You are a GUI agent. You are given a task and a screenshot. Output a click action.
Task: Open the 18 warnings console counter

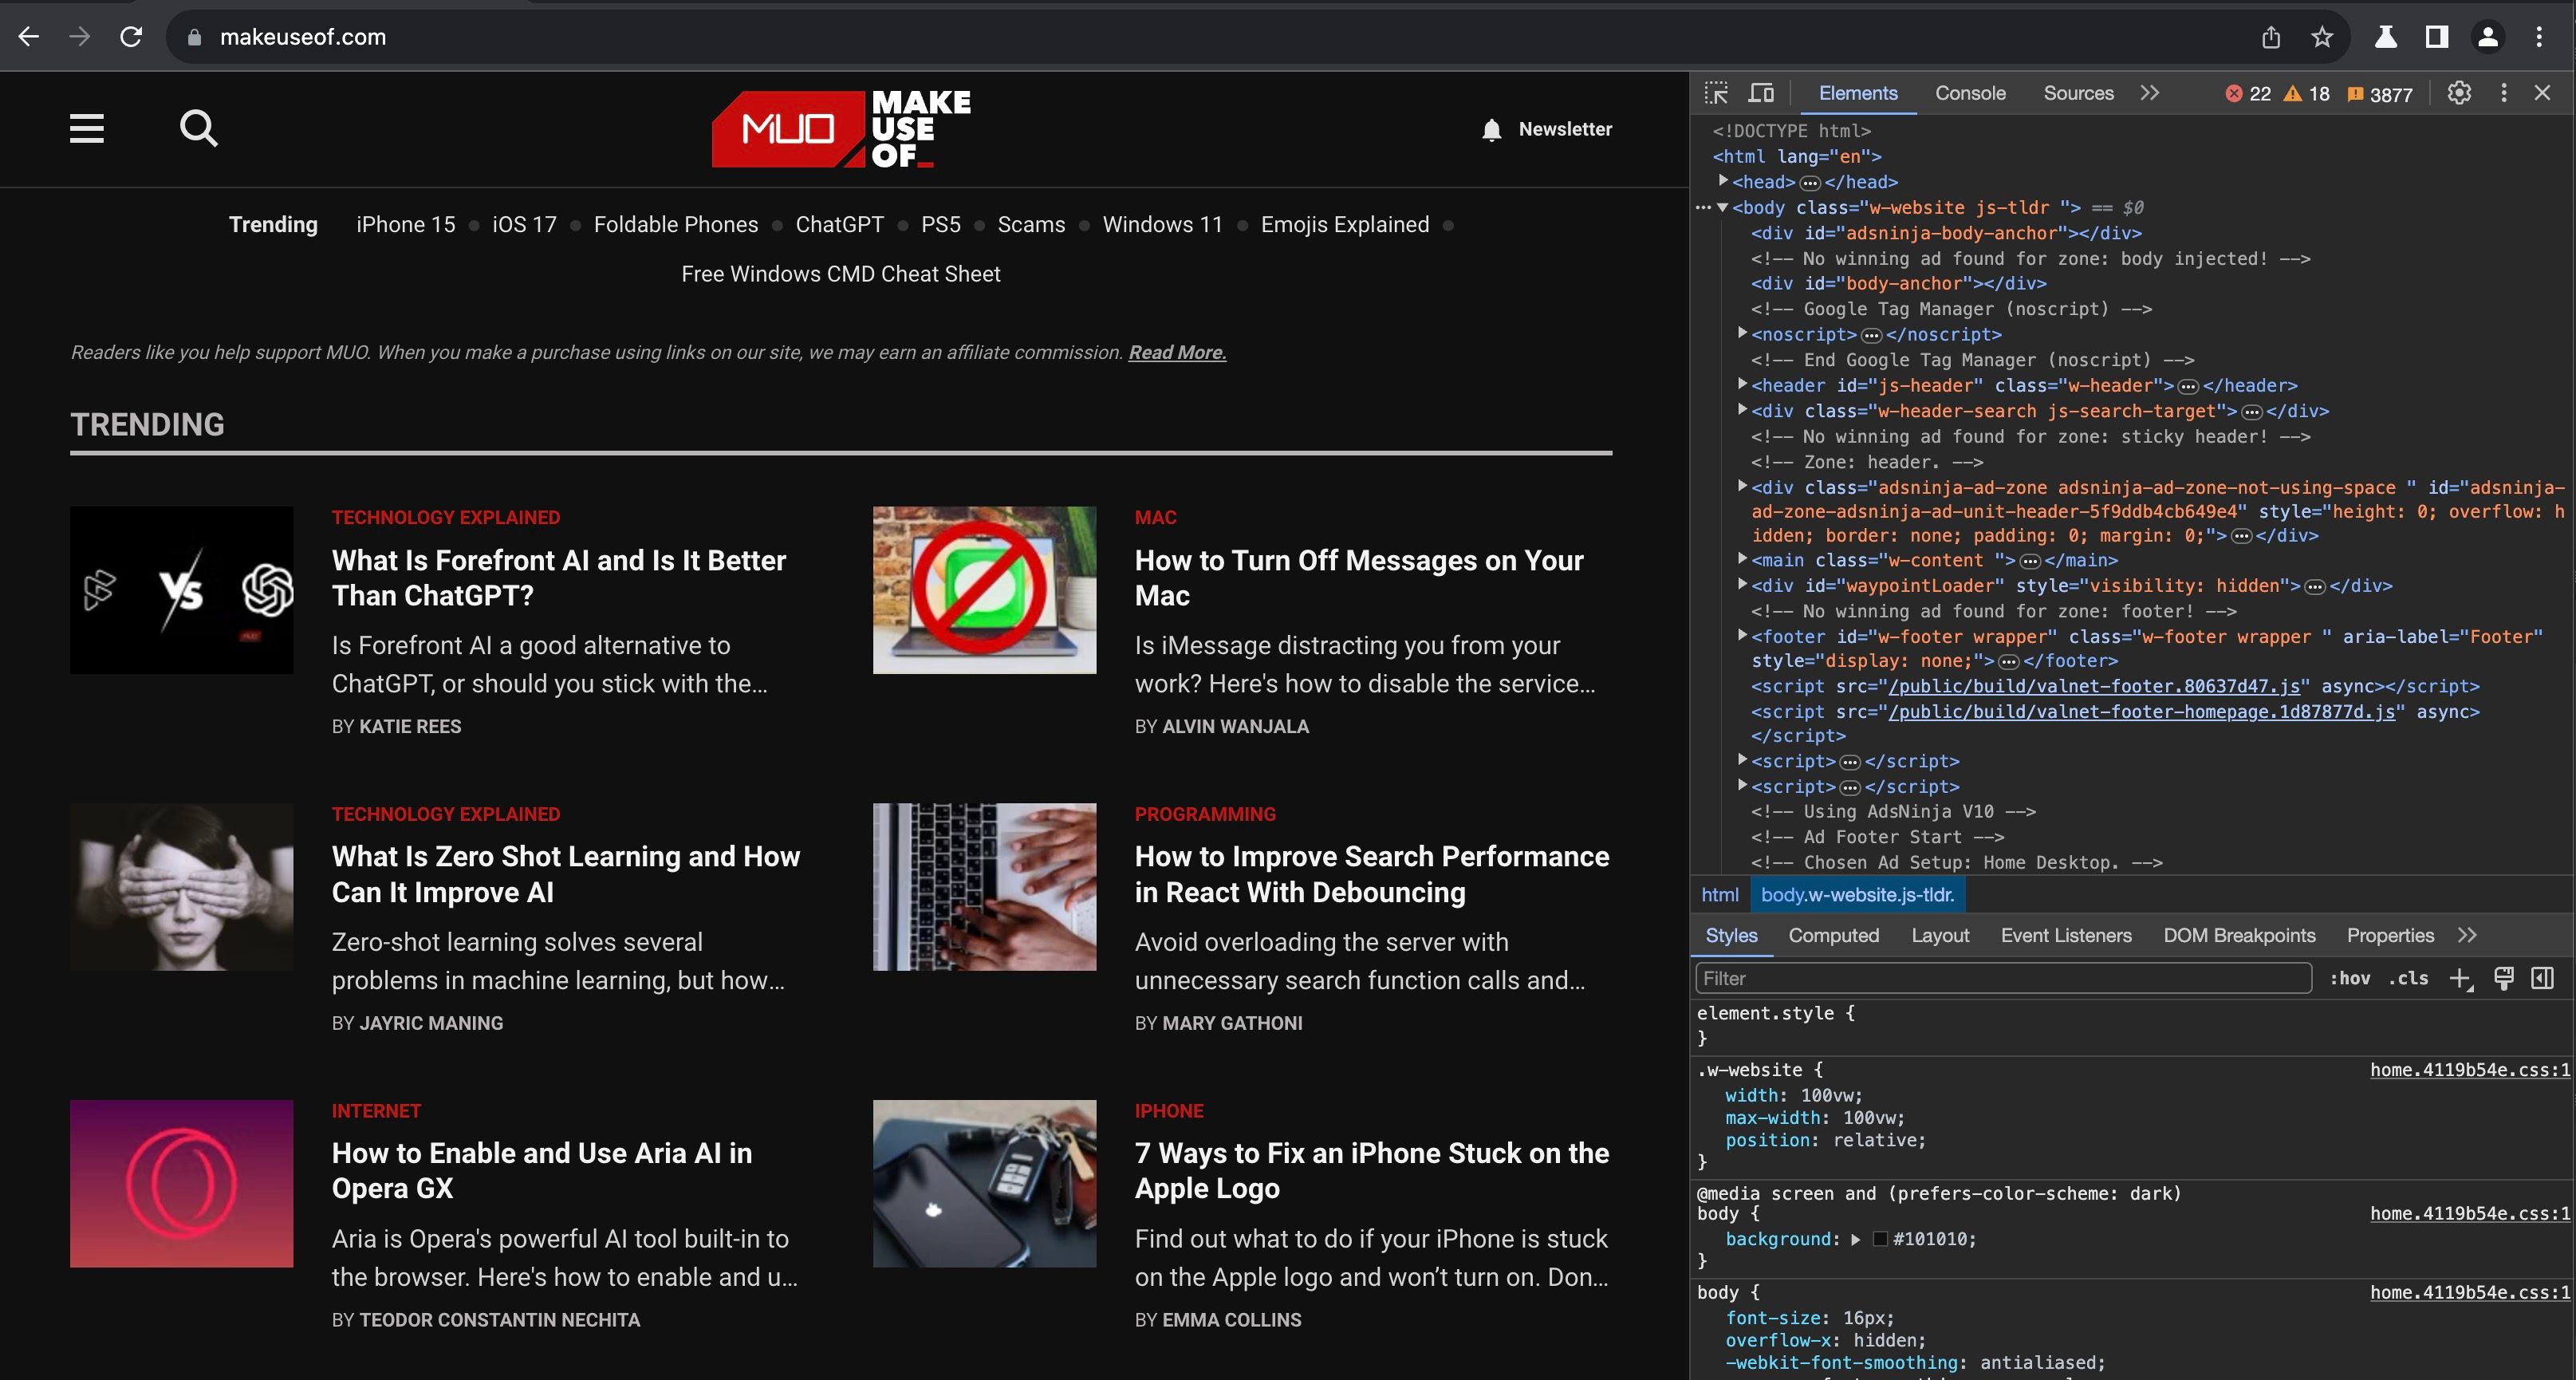tap(2305, 93)
